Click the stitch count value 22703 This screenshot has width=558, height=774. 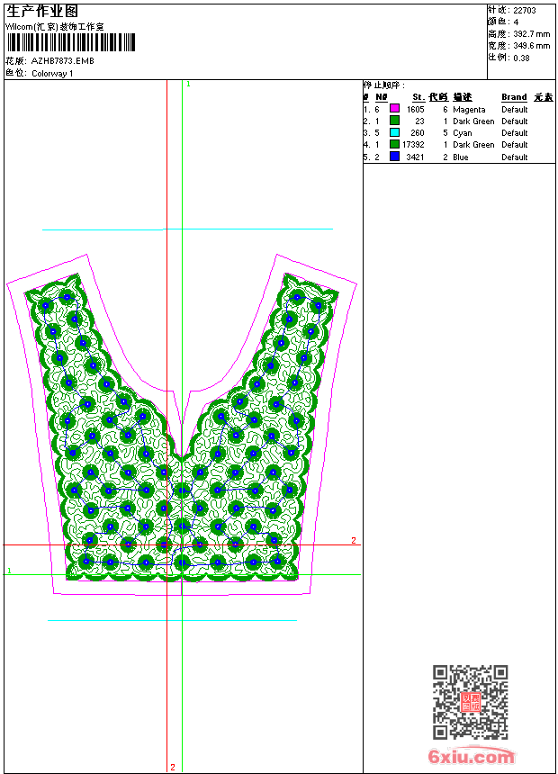coord(526,10)
